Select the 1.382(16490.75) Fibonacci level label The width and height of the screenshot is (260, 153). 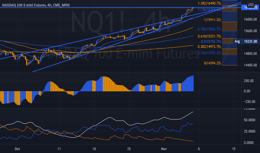coord(209,3)
